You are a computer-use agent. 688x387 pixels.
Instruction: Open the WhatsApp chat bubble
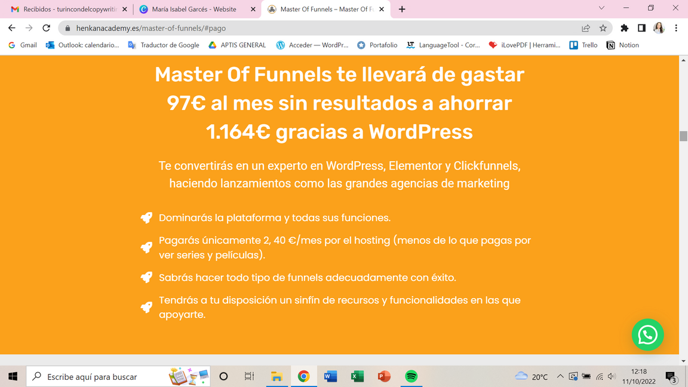click(x=647, y=335)
